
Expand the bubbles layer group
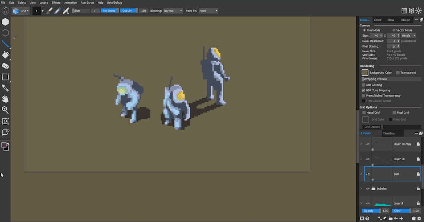point(361,189)
